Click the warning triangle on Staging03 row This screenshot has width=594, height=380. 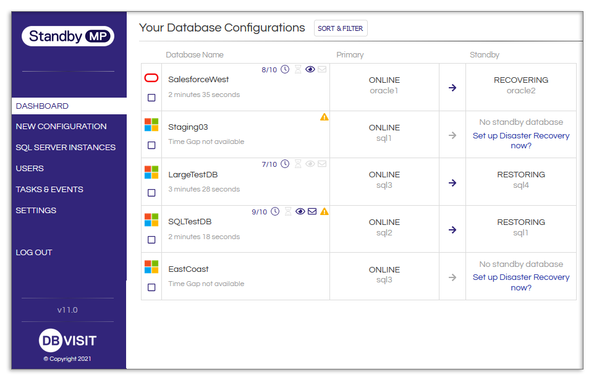[x=325, y=117]
